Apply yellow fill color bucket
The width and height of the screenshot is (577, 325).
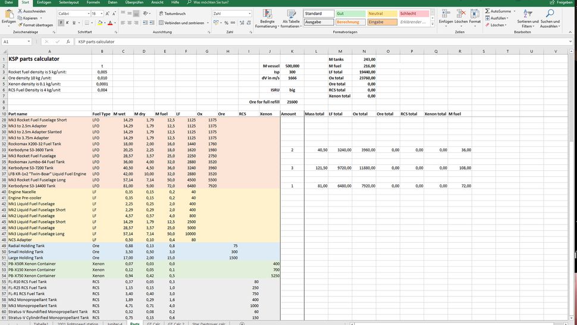100,23
